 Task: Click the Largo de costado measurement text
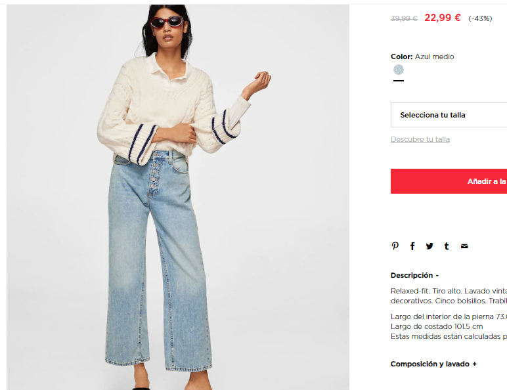point(437,326)
